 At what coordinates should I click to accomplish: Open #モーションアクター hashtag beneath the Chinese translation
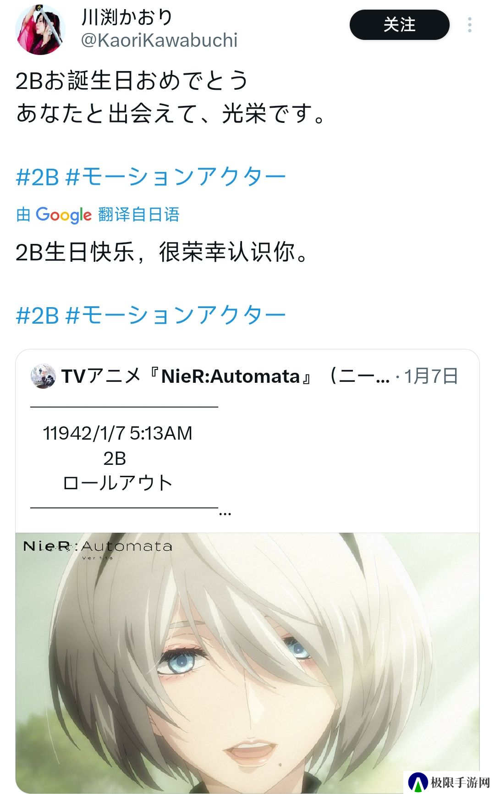point(176,315)
